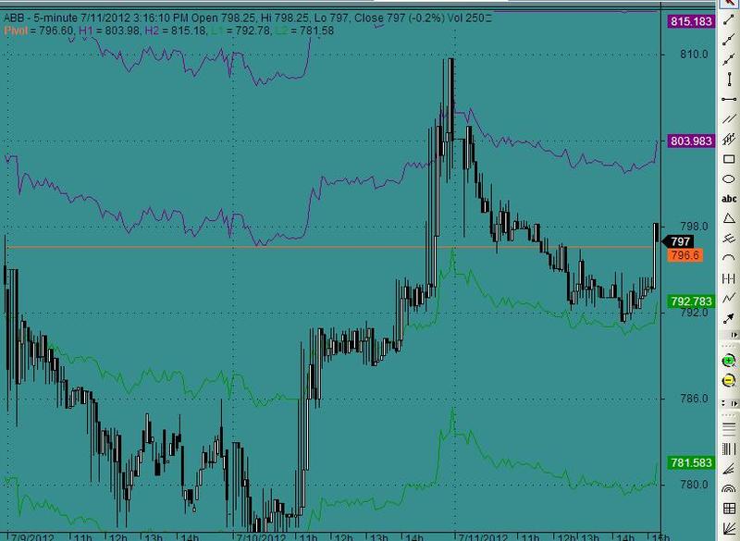Click the 7/10/2012 date axis label

coord(261,537)
